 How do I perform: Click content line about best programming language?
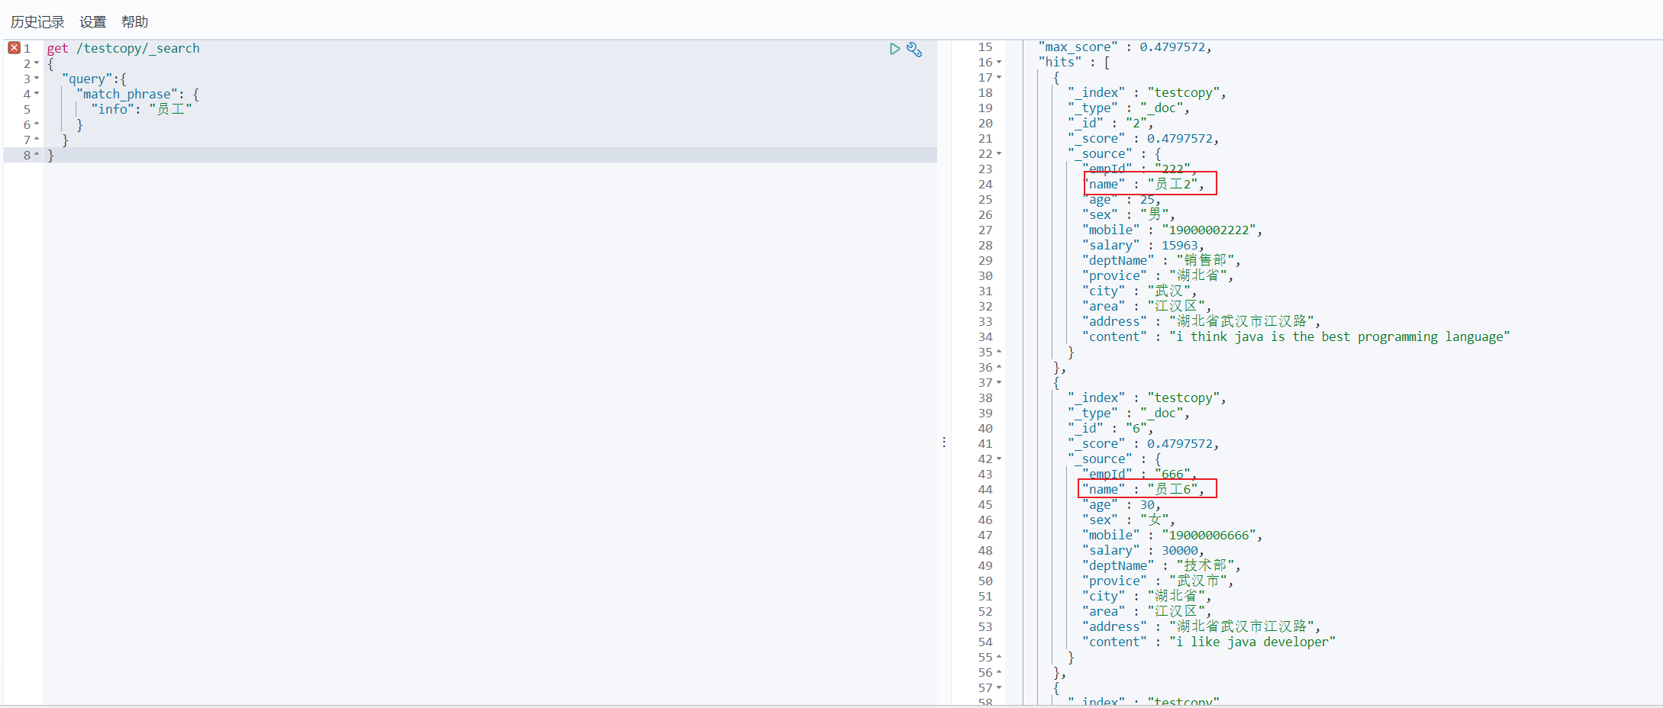pyautogui.click(x=1296, y=337)
